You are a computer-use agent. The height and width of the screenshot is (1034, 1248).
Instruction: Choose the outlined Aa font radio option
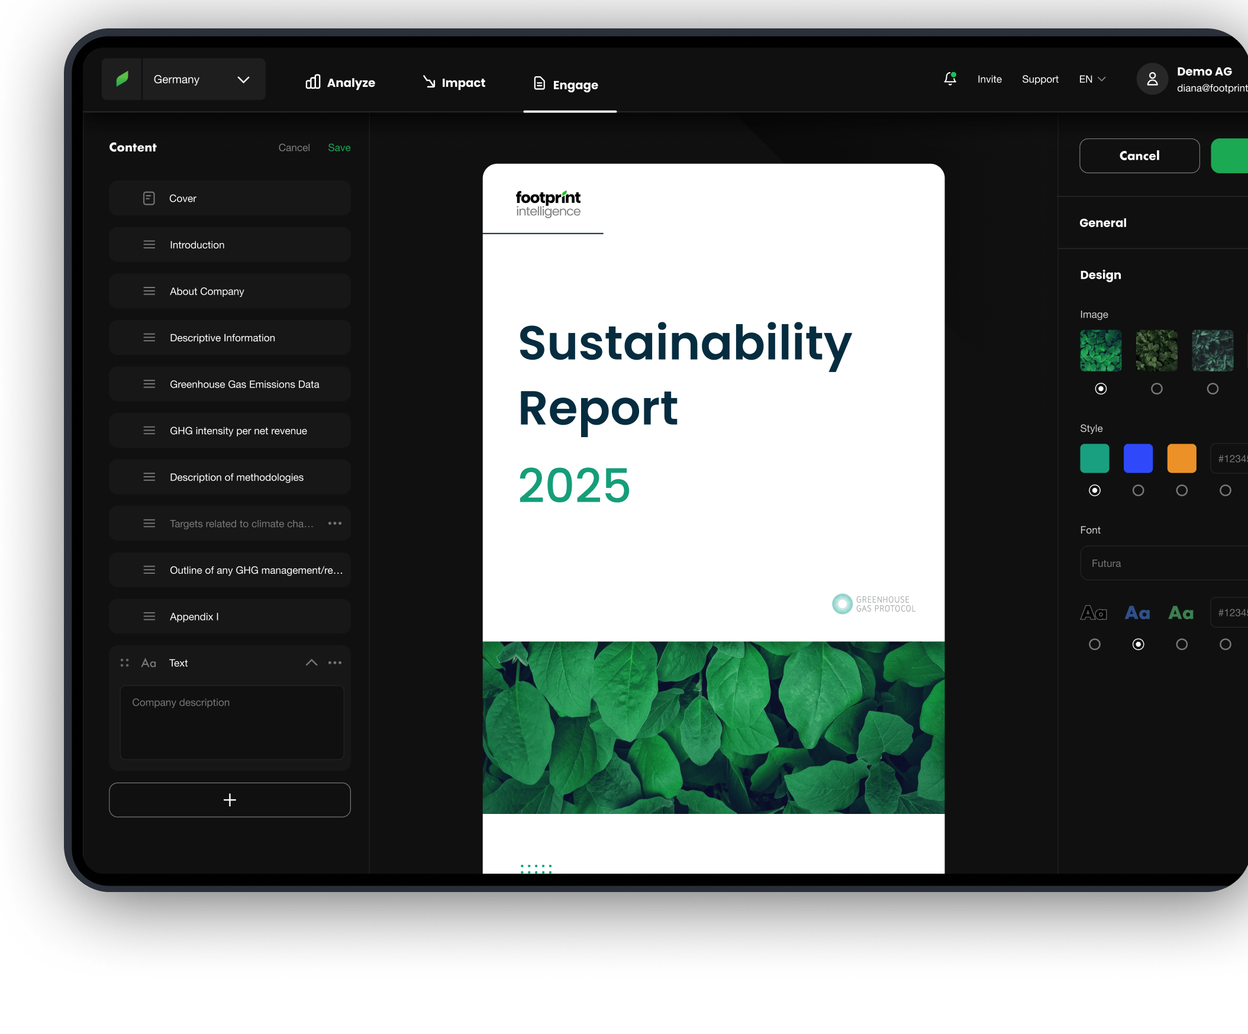pos(1095,644)
